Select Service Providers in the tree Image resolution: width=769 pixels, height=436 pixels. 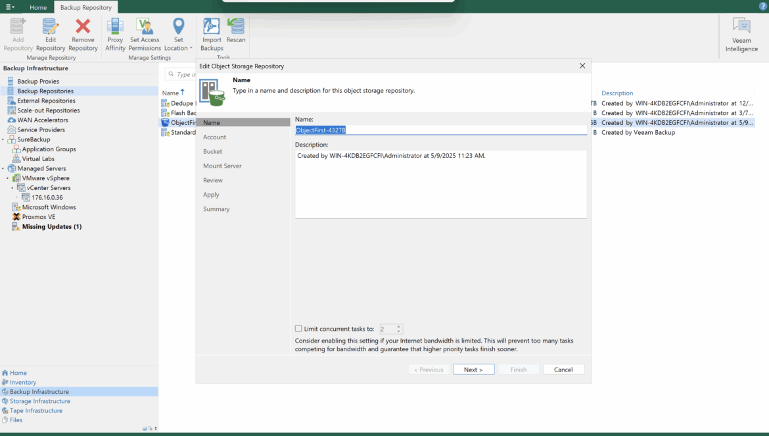(41, 130)
